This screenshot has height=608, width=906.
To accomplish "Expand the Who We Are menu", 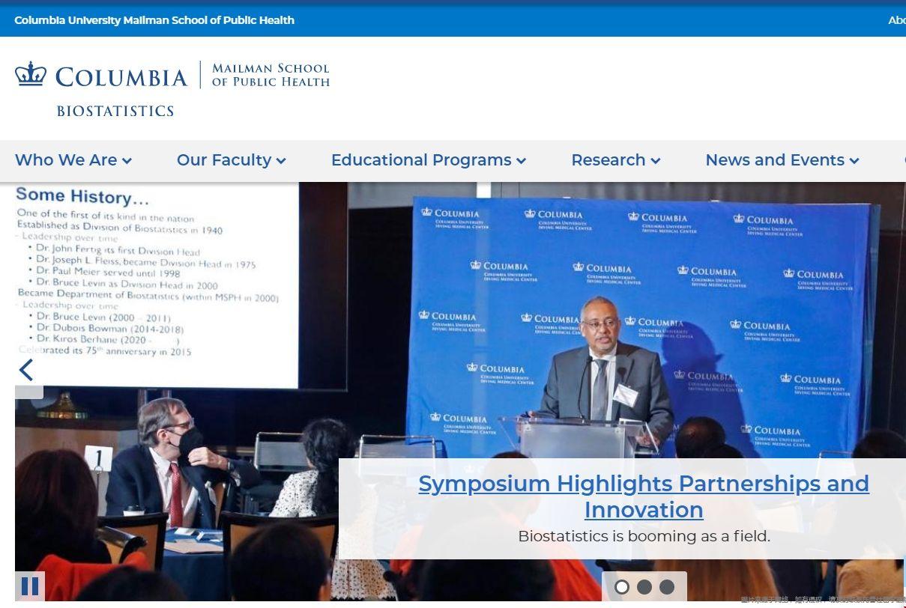I will tap(73, 160).
